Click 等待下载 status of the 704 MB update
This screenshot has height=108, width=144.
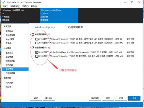130,56
